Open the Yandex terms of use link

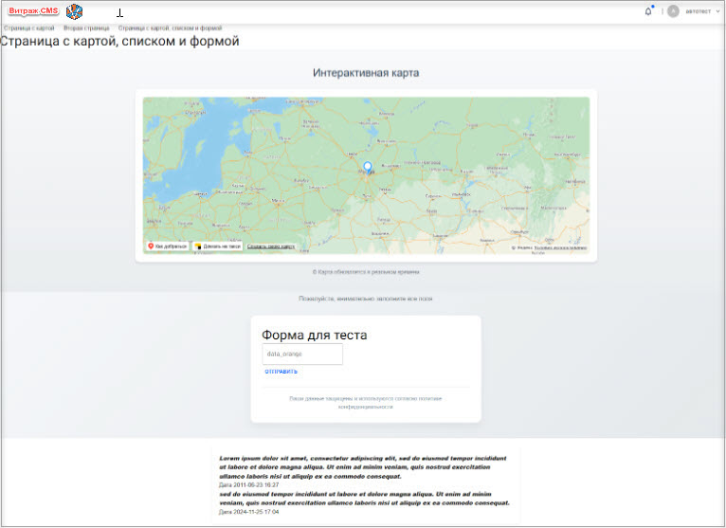point(560,247)
